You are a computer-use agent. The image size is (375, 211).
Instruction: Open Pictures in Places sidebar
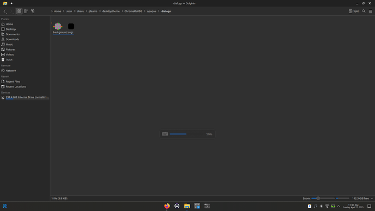[x=25, y=49]
